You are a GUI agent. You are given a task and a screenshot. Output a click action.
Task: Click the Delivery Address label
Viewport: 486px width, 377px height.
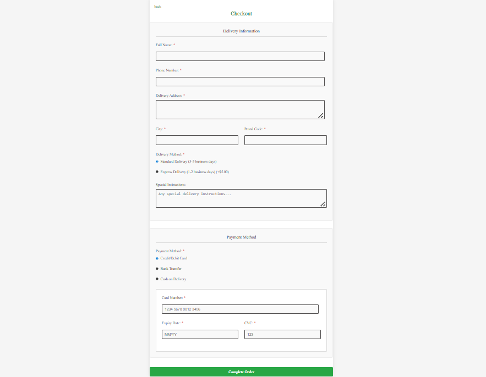(169, 96)
